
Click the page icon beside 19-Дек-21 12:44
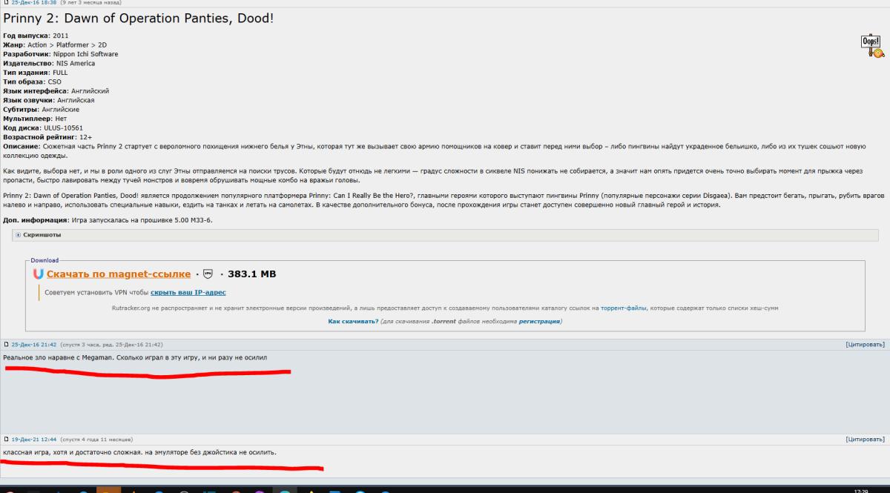click(7, 440)
